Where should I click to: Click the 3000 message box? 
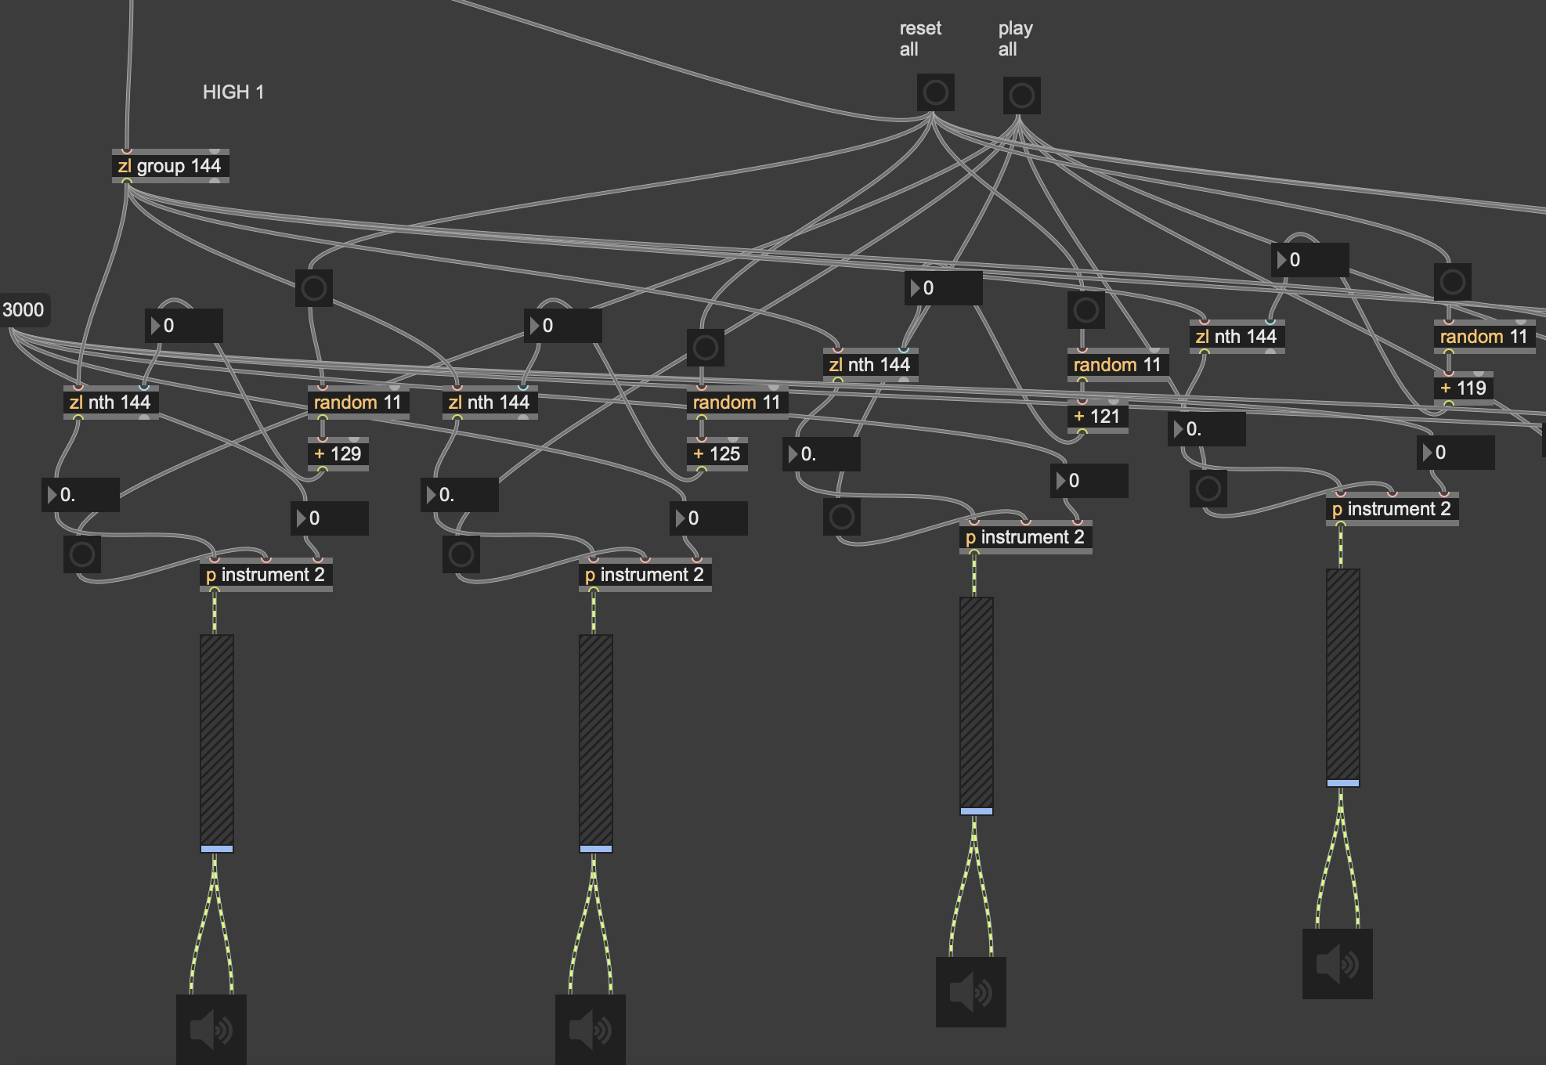click(x=23, y=310)
